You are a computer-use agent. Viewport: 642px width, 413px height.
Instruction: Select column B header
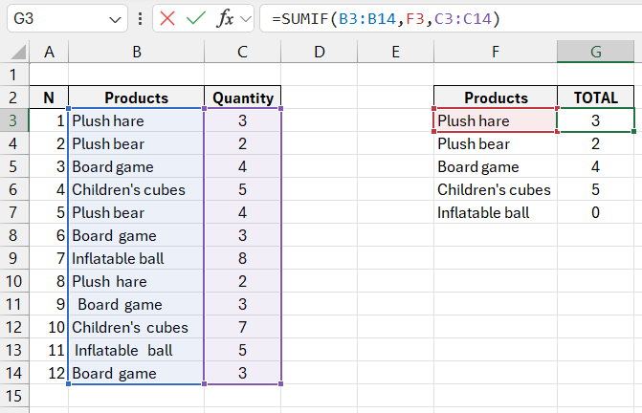(136, 53)
